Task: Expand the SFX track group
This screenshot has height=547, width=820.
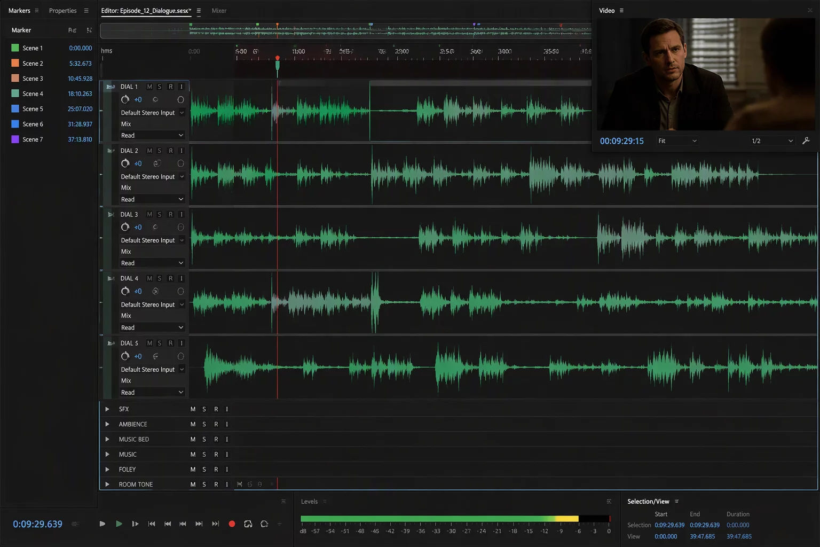Action: [107, 409]
